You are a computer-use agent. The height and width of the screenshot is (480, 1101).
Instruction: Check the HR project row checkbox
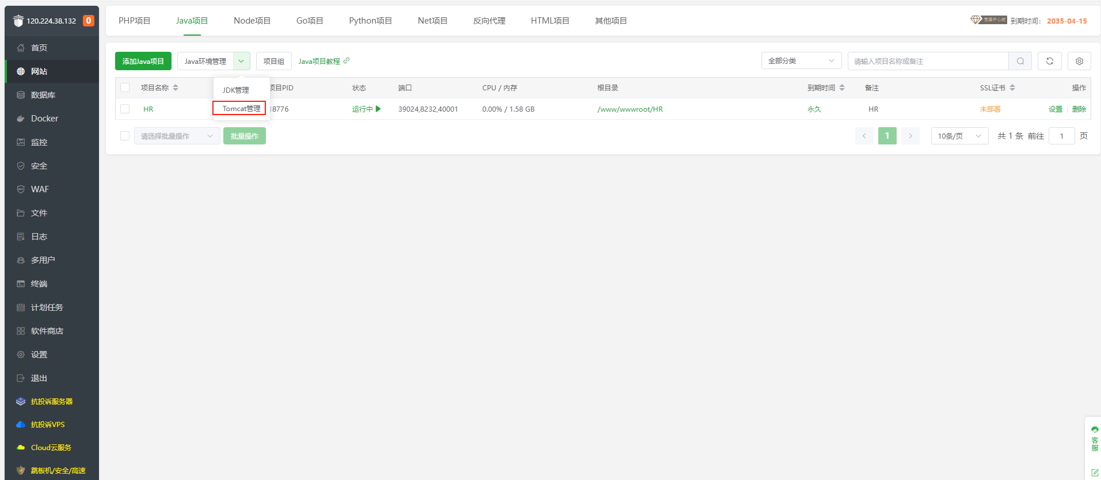125,109
